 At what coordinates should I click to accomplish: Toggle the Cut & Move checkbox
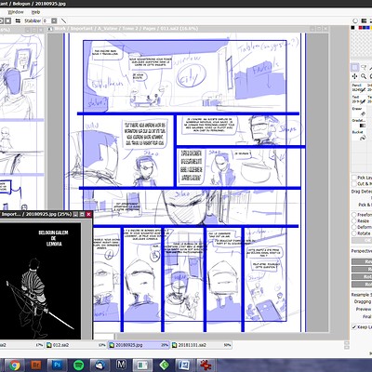coord(354,184)
